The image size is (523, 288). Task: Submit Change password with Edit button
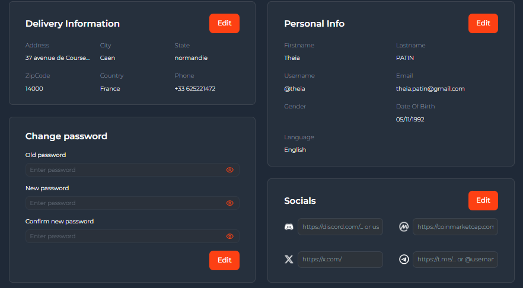click(224, 260)
